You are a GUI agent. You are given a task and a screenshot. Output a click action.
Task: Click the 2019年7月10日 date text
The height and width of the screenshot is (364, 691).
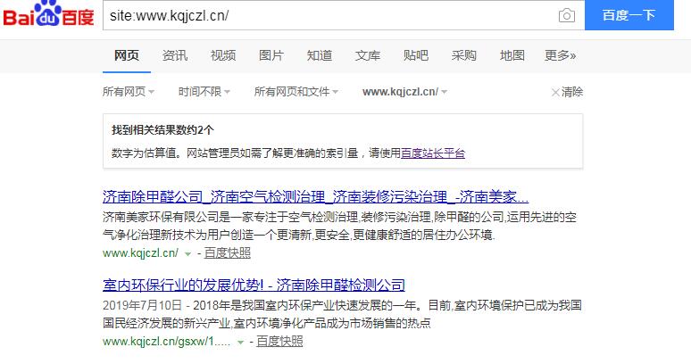point(142,305)
